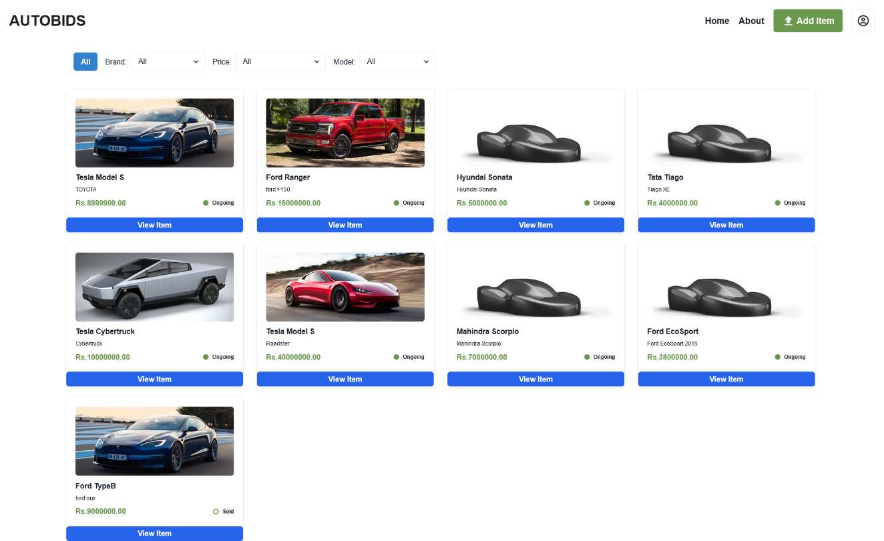The height and width of the screenshot is (541, 884).
Task: Go to the Home page
Action: pyautogui.click(x=716, y=21)
